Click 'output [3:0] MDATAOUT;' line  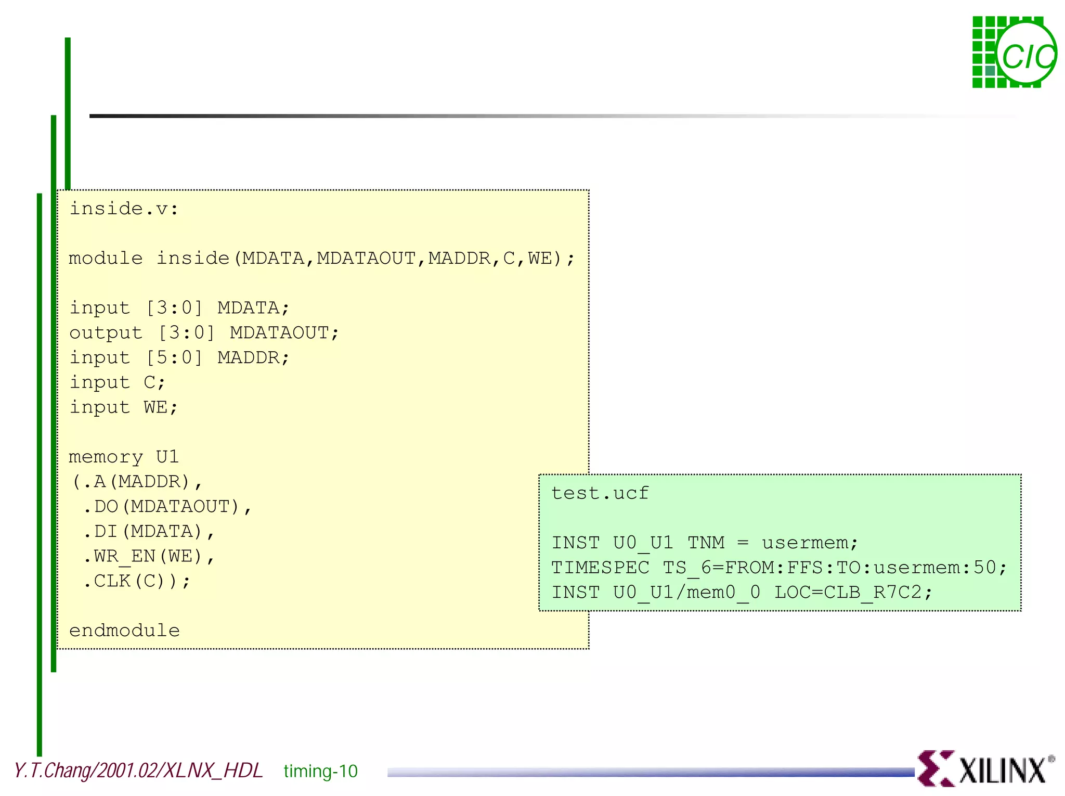(x=204, y=333)
